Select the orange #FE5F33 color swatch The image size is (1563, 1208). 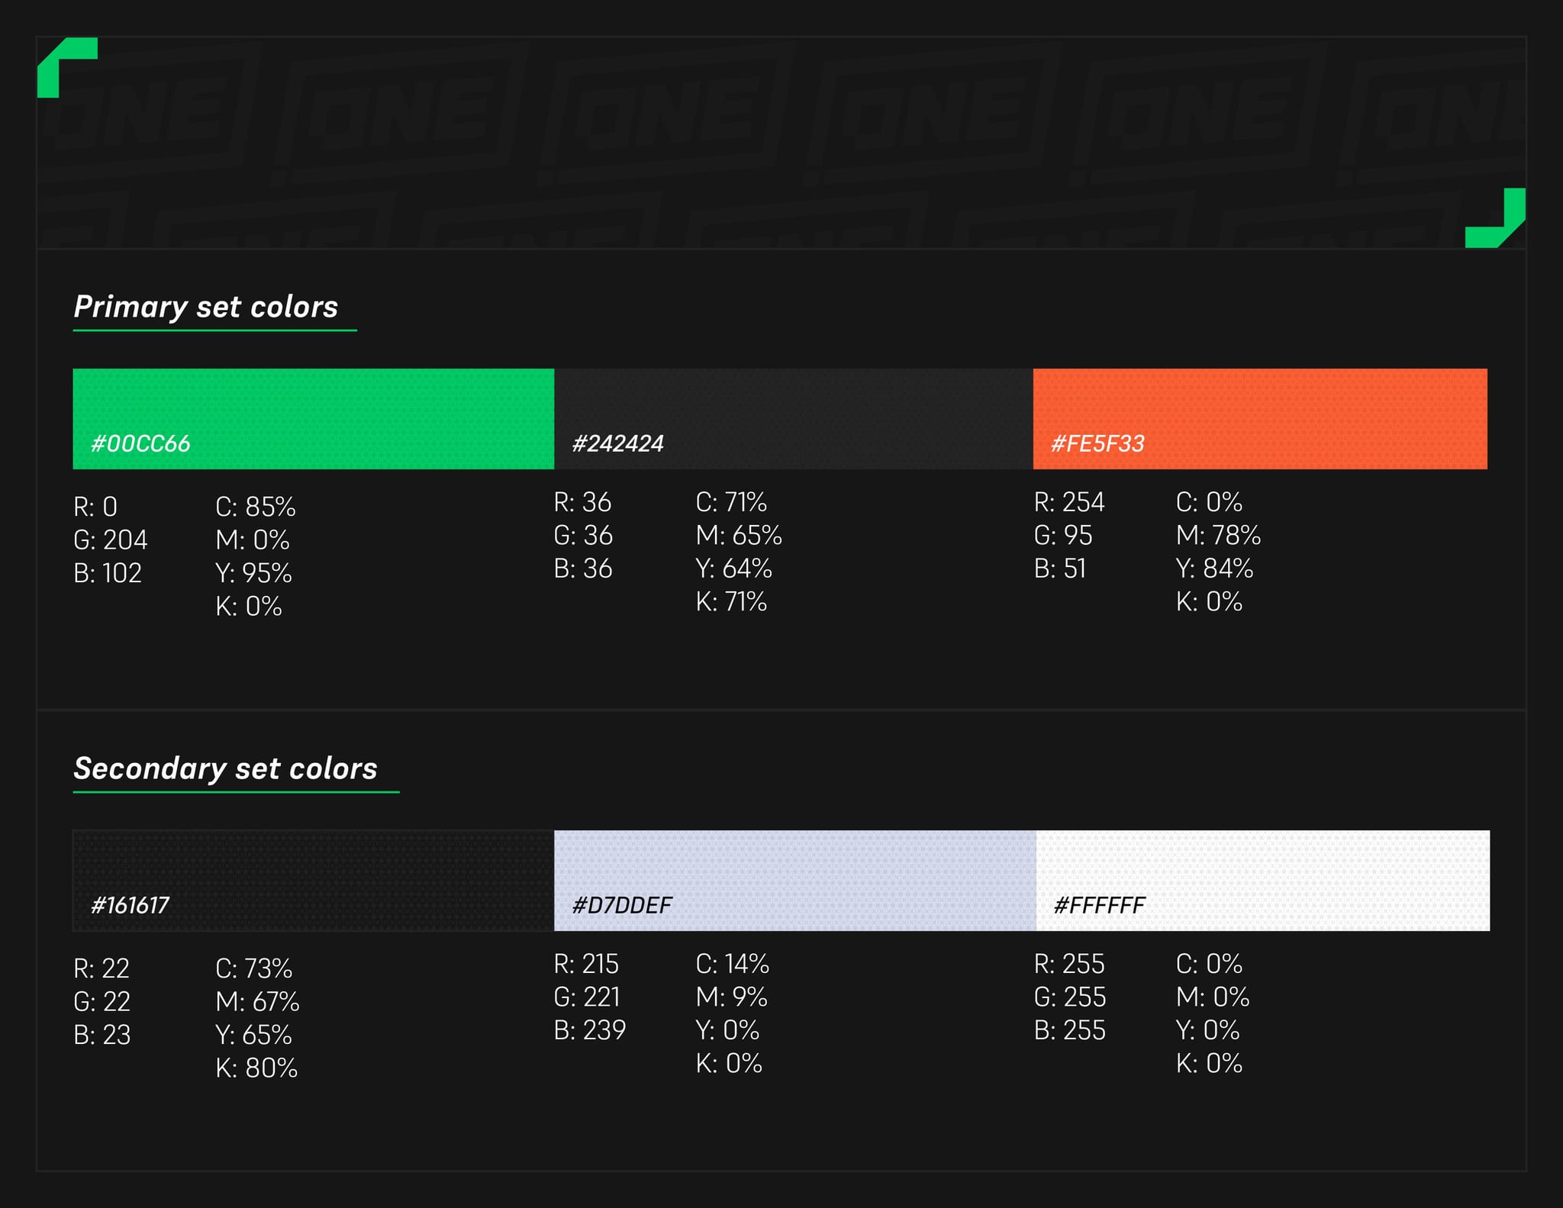(1260, 419)
